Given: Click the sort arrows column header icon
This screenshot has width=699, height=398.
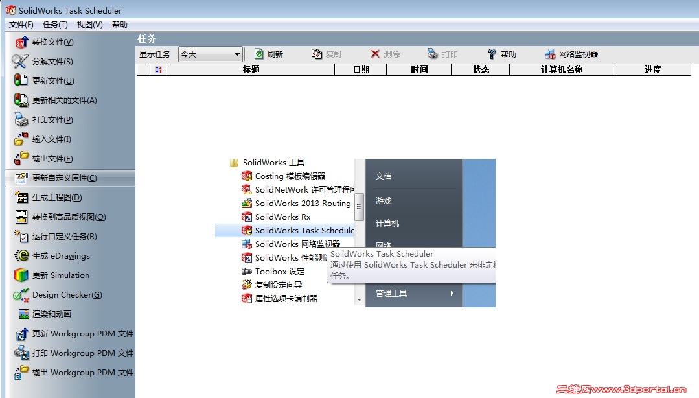Looking at the screenshot, I should point(158,69).
